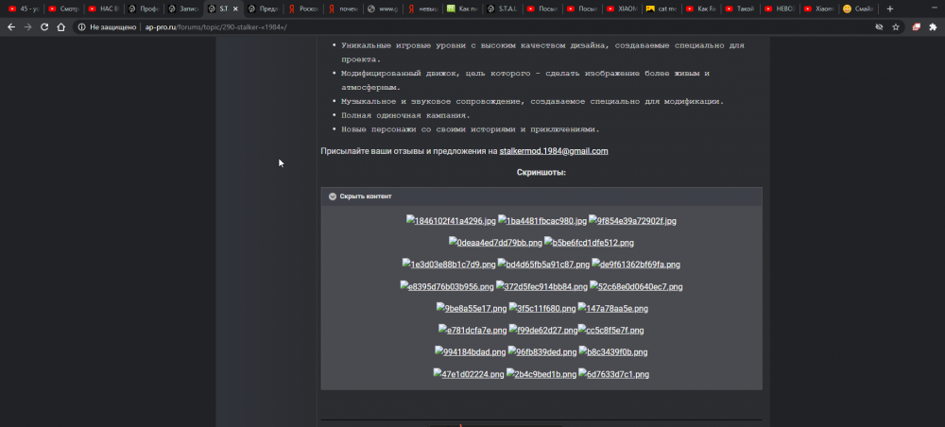Click the forward navigation arrow
The height and width of the screenshot is (427, 945).
(27, 27)
